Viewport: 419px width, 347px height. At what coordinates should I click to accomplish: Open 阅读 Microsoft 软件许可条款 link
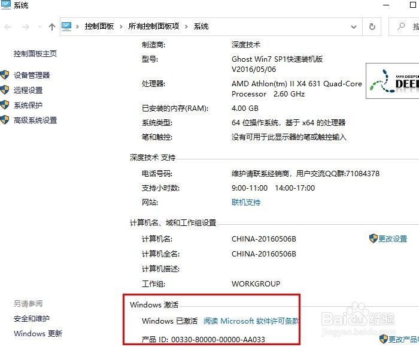pyautogui.click(x=251, y=321)
